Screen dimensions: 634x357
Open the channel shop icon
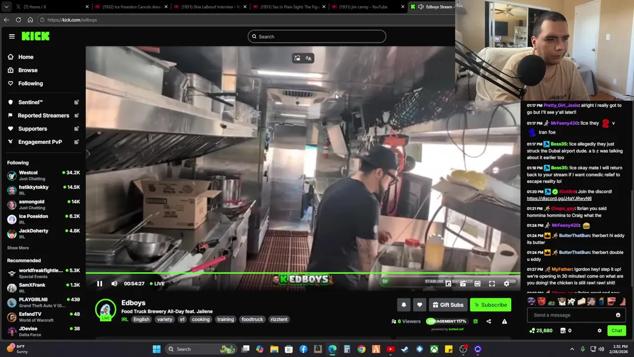(563, 331)
